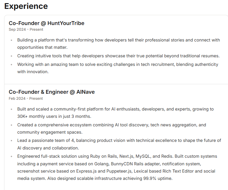Image resolution: width=228 pixels, height=190 pixels.
Task: Select bullet marker beside "Engineered full-stack solution"
Action: point(12,156)
